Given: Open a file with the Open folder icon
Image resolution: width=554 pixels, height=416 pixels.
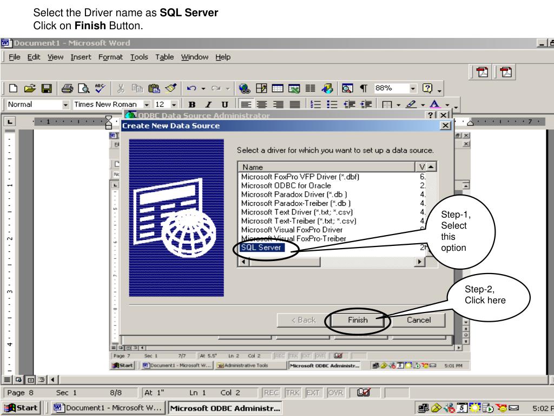Looking at the screenshot, I should click(30, 88).
